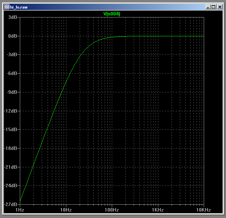Screen dimensions: 226x218
Task: Click the V(n004) trace label
Action: pyautogui.click(x=111, y=14)
